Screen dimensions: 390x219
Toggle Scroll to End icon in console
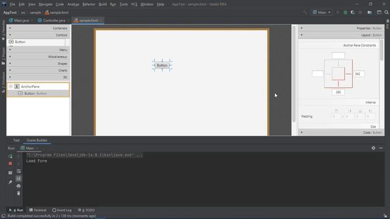coord(19,178)
